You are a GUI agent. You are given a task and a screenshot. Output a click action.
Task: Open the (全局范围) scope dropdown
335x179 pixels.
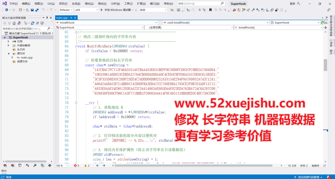[189, 27]
